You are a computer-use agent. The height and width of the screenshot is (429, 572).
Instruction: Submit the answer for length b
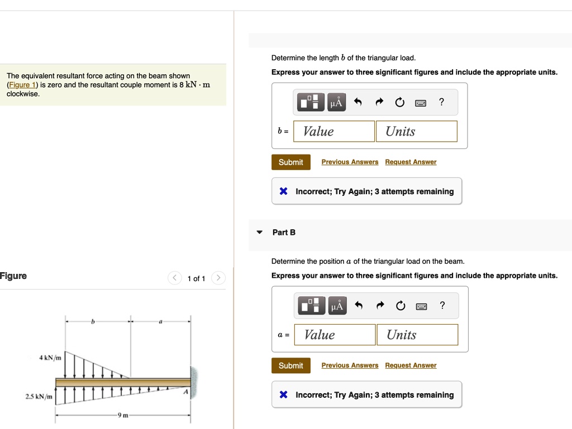[x=290, y=162]
